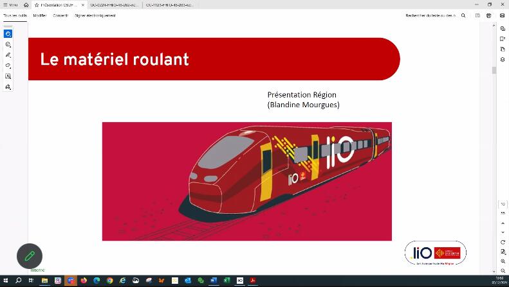Open the layers panel icon

[x=503, y=60]
